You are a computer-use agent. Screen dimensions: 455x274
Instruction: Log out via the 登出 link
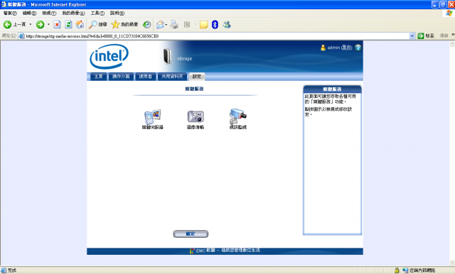click(346, 48)
